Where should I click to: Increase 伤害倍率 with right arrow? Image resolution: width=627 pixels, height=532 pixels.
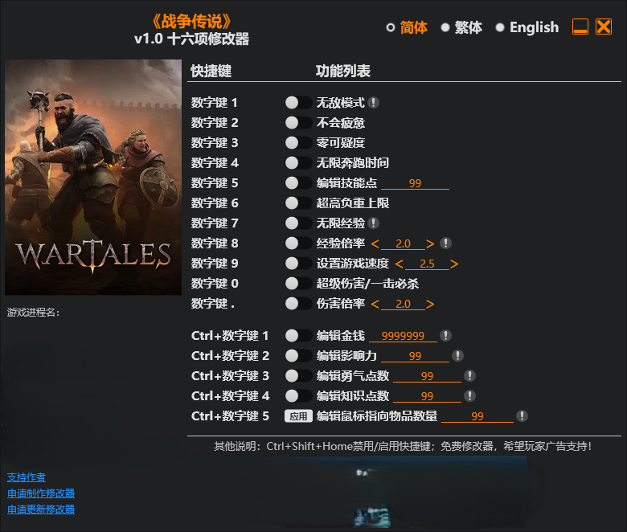(x=430, y=304)
